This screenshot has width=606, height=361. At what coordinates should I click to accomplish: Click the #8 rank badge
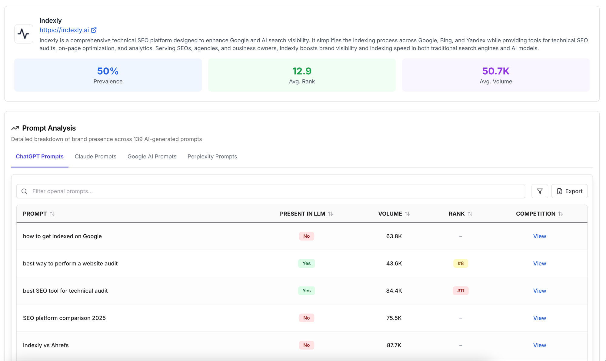click(x=461, y=263)
